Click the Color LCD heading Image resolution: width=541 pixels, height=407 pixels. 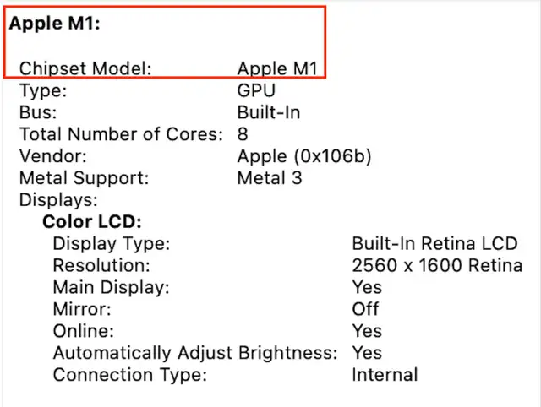click(92, 221)
